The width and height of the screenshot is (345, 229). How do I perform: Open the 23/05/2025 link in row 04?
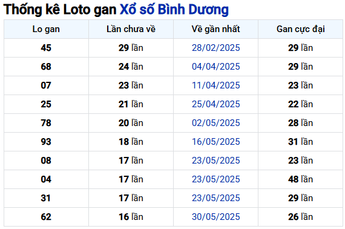pos(215,179)
